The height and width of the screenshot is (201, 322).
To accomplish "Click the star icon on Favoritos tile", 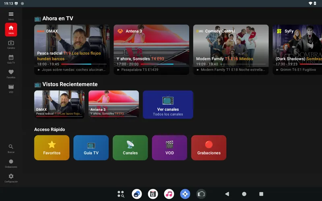I will pyautogui.click(x=52, y=145).
